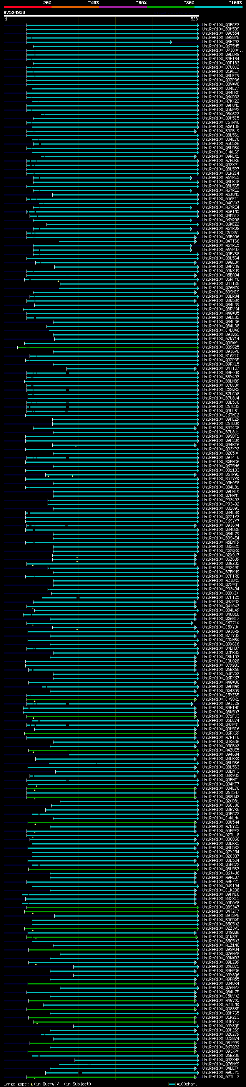Image resolution: width=246 pixels, height=1087 pixels.
Task: Open the UniRef100_Q3ECF3 hit label
Action: [x=221, y=25]
